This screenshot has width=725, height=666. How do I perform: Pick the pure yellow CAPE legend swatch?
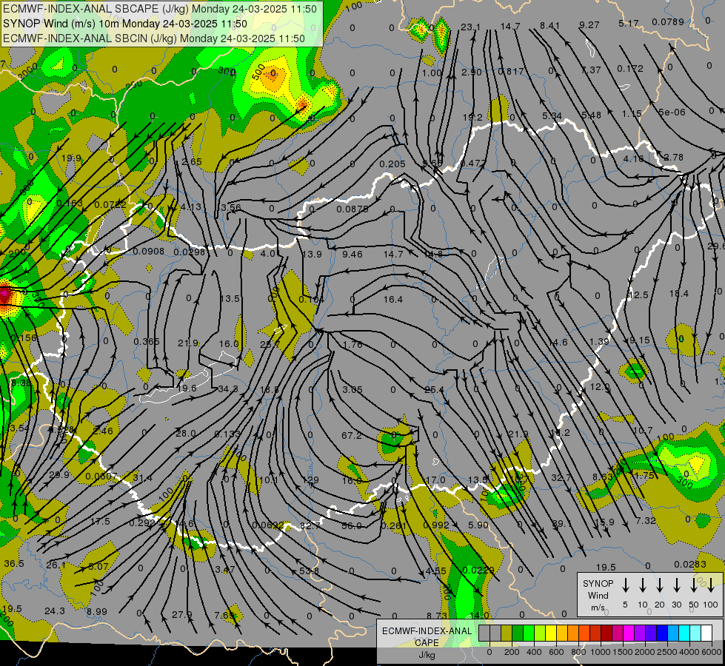(x=551, y=633)
